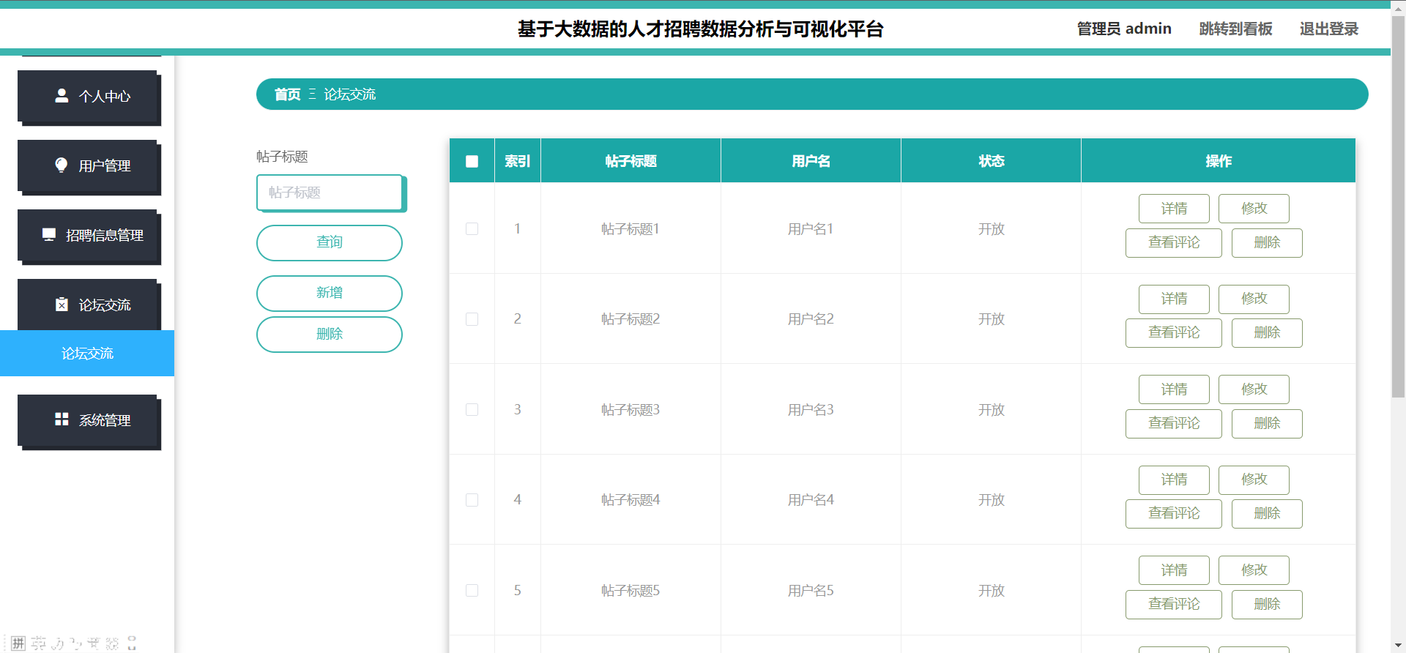
Task: Focus the 帖子标题 search input field
Action: pyautogui.click(x=330, y=192)
